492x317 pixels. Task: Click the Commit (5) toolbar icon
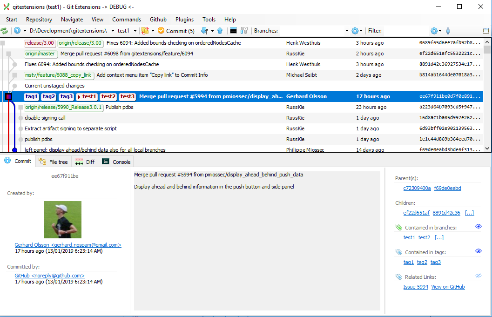pyautogui.click(x=176, y=31)
